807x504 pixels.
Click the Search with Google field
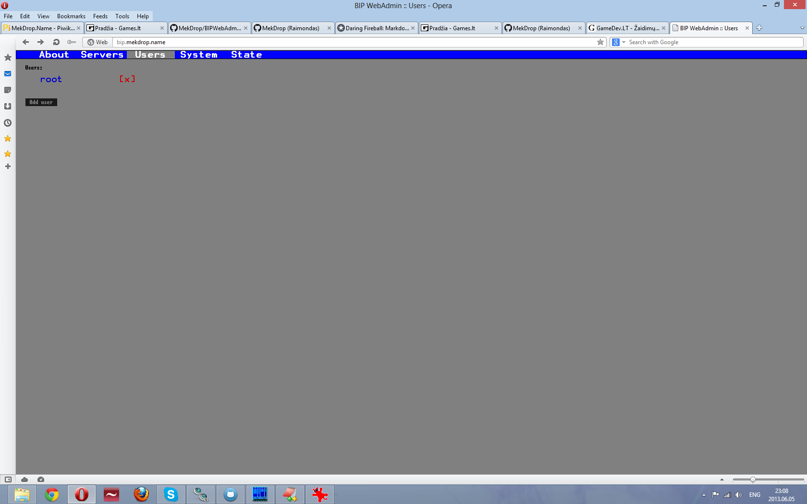(715, 42)
